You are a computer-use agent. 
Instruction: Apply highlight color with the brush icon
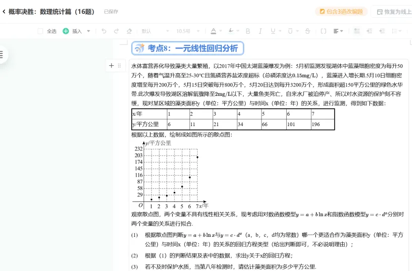(231, 31)
